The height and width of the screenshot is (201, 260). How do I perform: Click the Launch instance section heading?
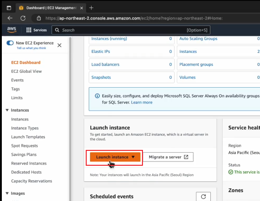coord(110,128)
